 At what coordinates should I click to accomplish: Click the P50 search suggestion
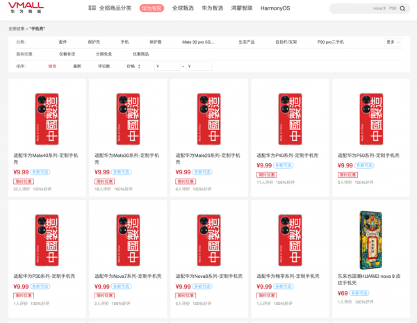click(393, 8)
